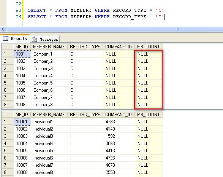Click the Company2 cell
The height and width of the screenshot is (177, 223).
(x=49, y=61)
